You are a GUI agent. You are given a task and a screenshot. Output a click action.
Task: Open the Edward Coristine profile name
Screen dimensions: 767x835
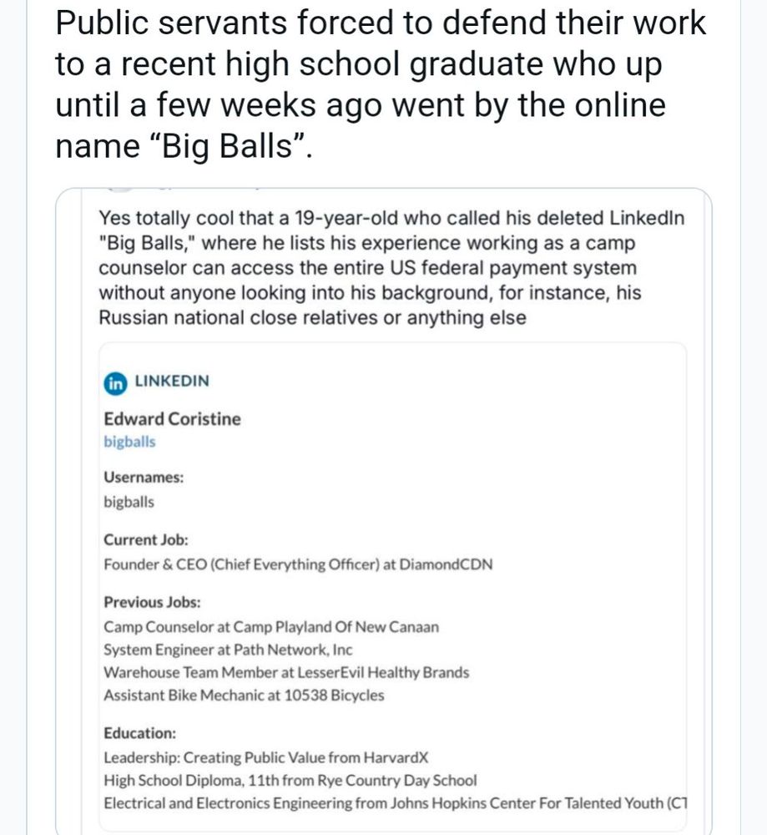pyautogui.click(x=172, y=419)
